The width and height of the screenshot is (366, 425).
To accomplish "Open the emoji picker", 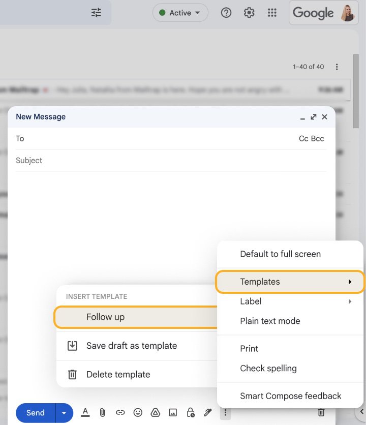I will pos(138,413).
